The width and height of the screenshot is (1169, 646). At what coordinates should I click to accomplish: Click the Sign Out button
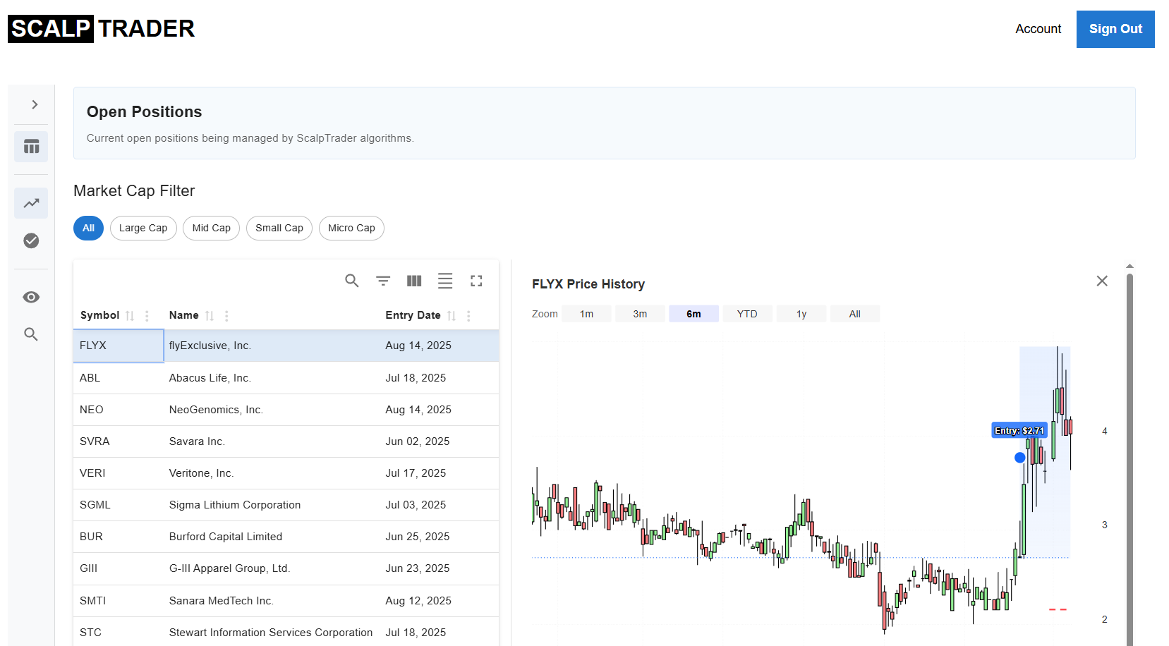[x=1115, y=29]
